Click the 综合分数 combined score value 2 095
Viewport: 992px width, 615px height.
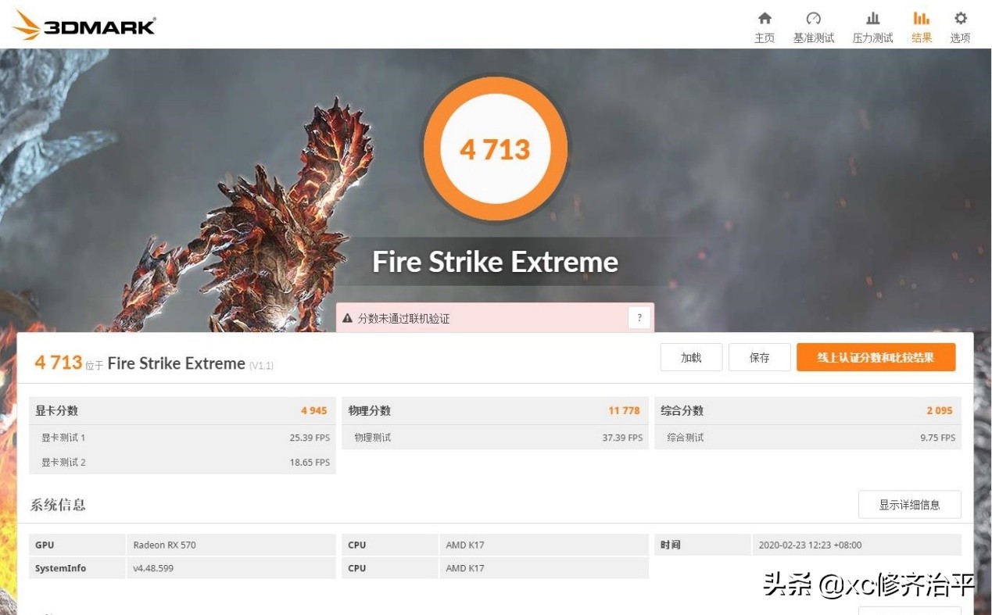click(937, 409)
